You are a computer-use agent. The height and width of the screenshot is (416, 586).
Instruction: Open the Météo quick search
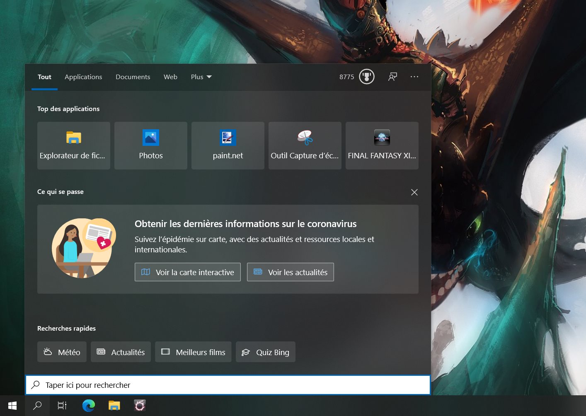tap(62, 352)
